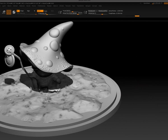This screenshot has height=140, width=168.
Task: Click the orange Menus button at top right
Action: coord(166,3)
